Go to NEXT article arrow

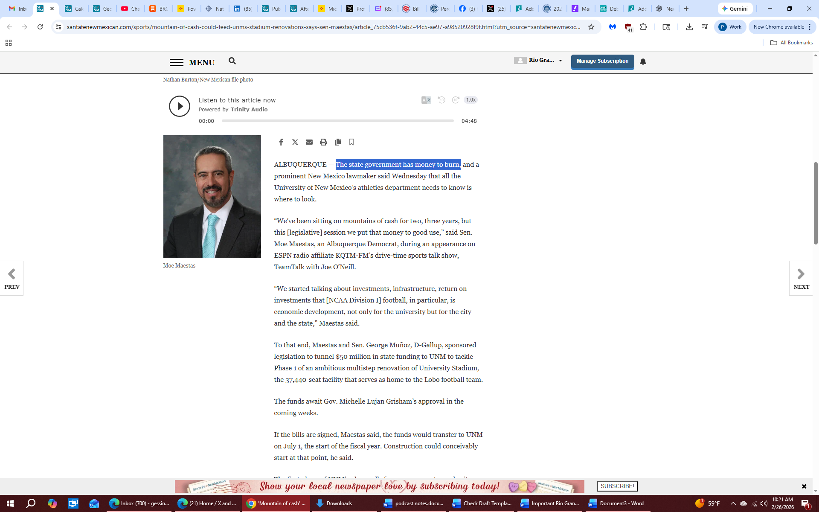[x=801, y=278]
